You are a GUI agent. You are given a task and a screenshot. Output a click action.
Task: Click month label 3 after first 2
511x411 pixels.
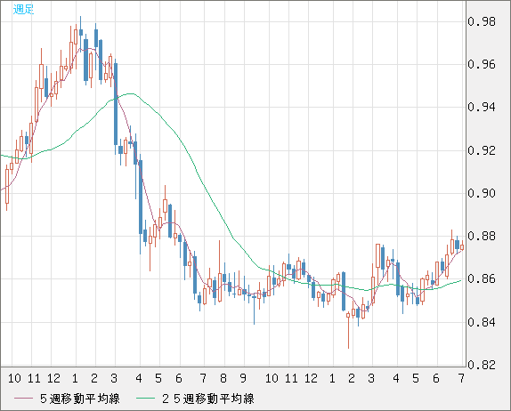point(114,378)
